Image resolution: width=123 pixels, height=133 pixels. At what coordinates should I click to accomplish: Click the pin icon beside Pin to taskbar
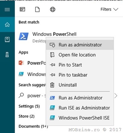pos(52,75)
